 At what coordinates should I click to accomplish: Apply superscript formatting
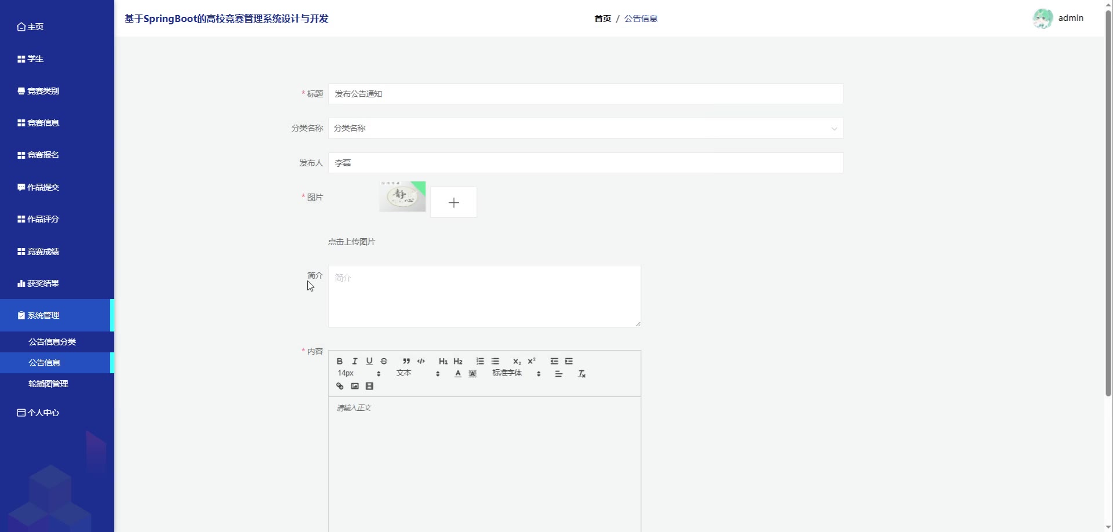532,361
